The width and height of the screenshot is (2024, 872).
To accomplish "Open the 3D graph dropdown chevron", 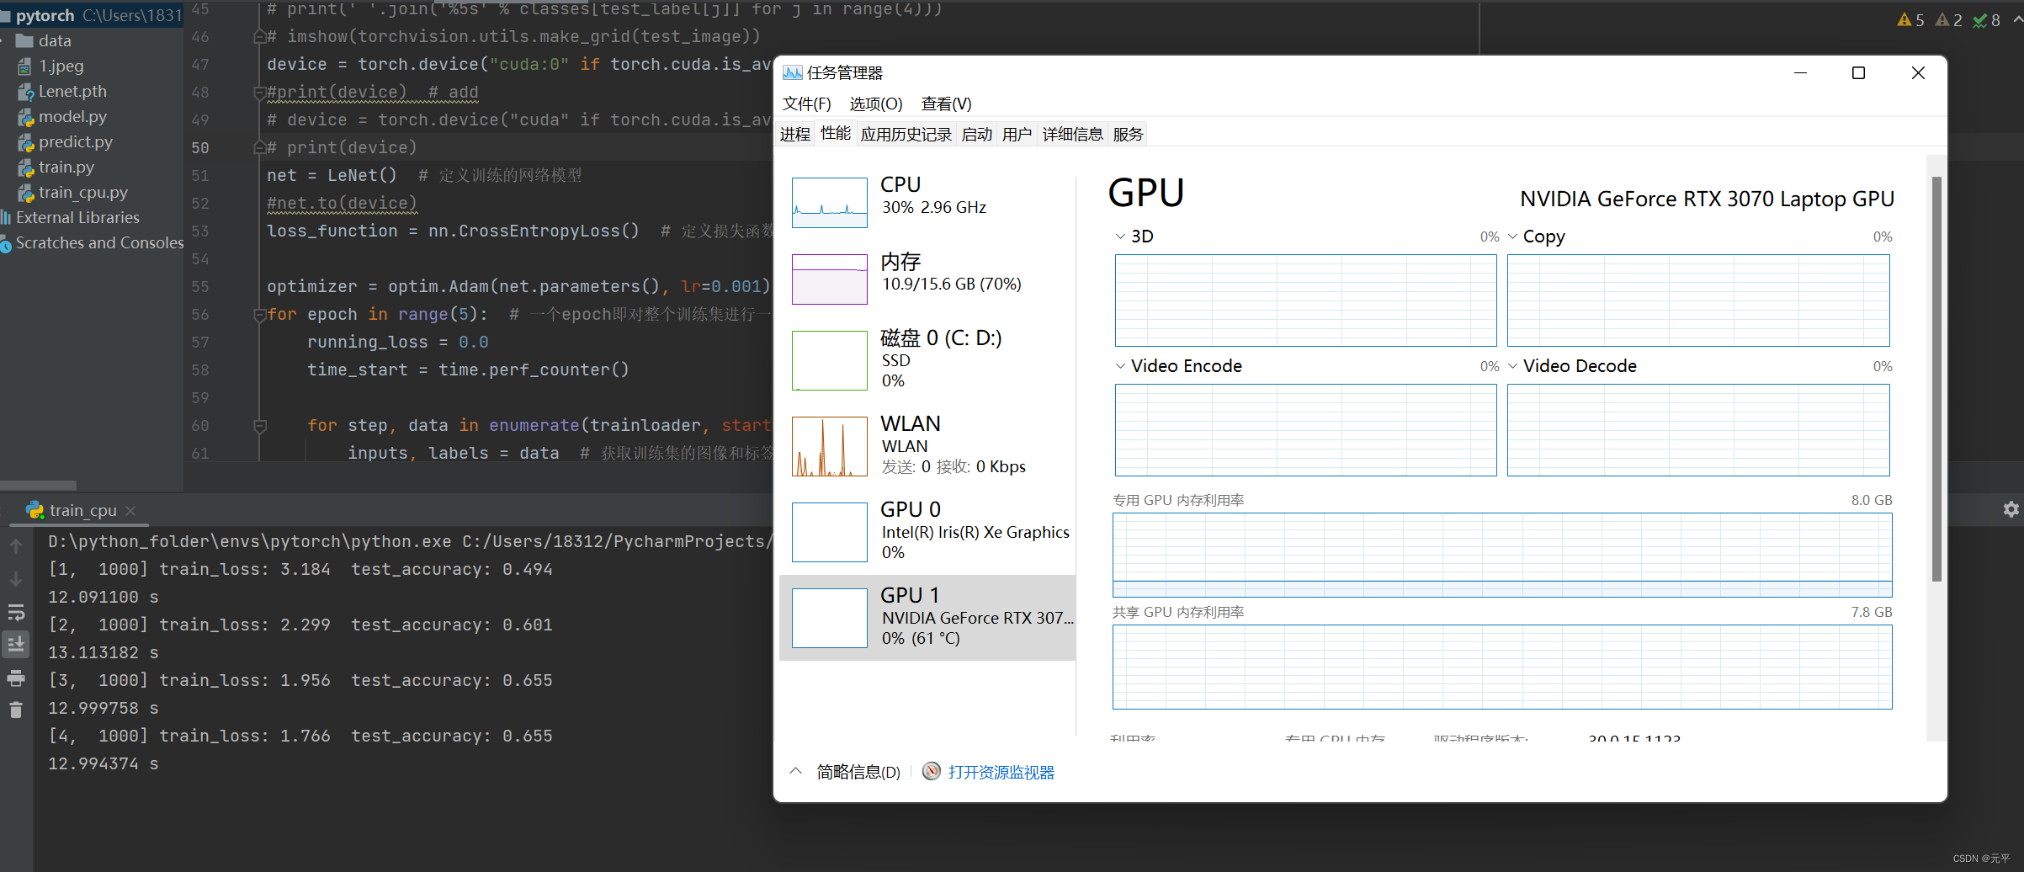I will tap(1120, 237).
